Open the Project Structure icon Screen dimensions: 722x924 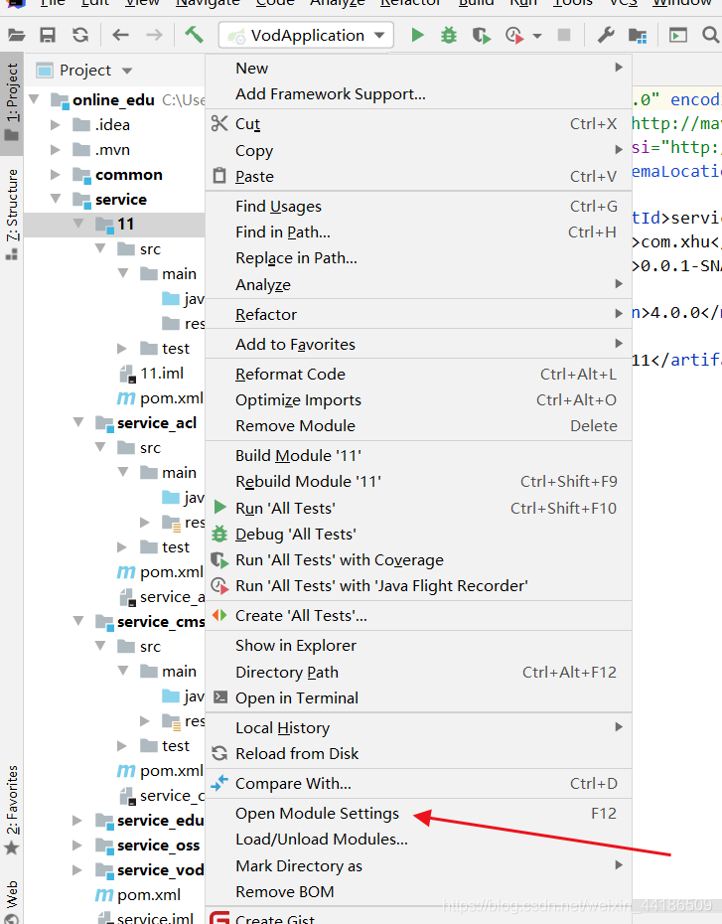pos(636,35)
